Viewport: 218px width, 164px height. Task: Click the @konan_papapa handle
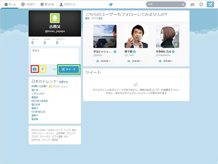(55, 31)
